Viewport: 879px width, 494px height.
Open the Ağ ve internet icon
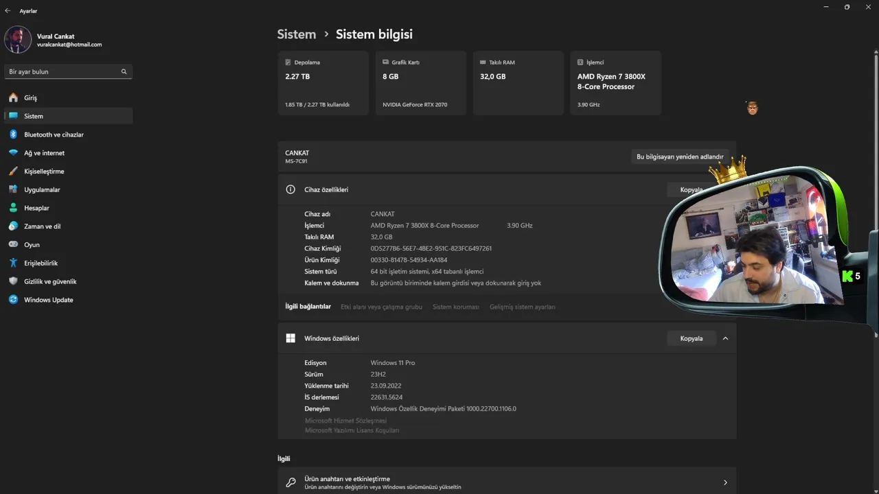(13, 153)
